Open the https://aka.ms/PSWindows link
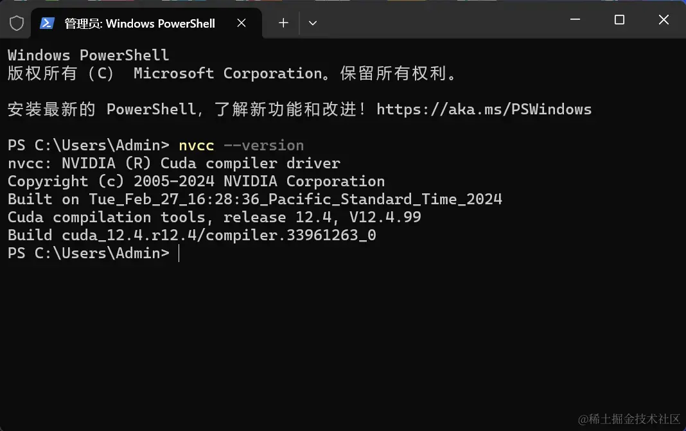Screen dimensions: 686x431 tap(484, 109)
